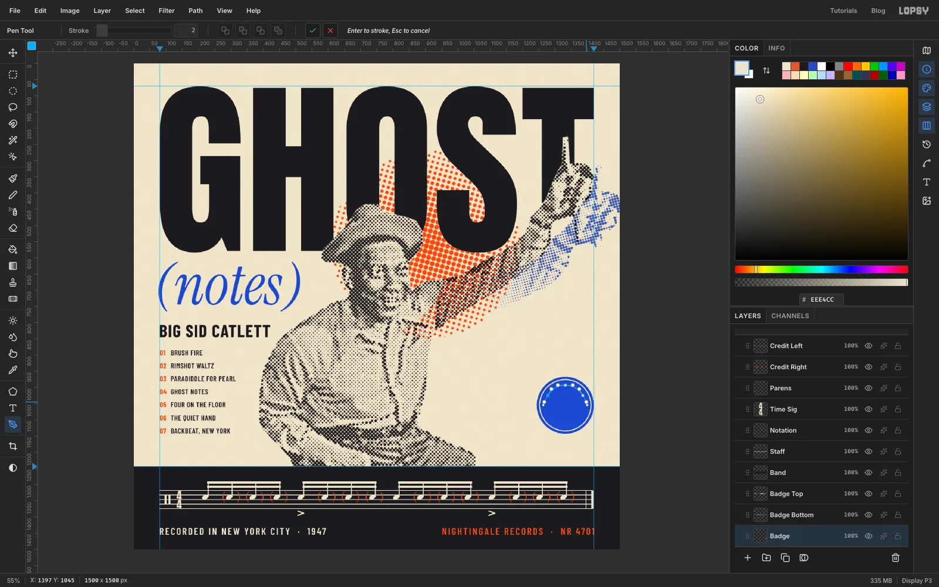Select the Band layer row
The height and width of the screenshot is (587, 939).
pyautogui.click(x=822, y=473)
